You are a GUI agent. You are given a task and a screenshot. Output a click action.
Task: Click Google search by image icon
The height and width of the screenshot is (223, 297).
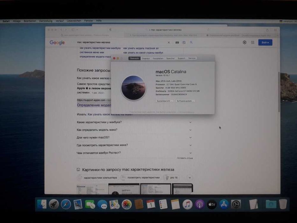(x=184, y=42)
